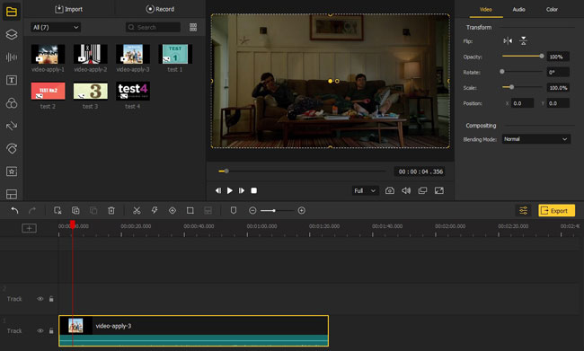Image resolution: width=584 pixels, height=351 pixels.
Task: Open the Text panel in sidebar
Action: tap(12, 80)
